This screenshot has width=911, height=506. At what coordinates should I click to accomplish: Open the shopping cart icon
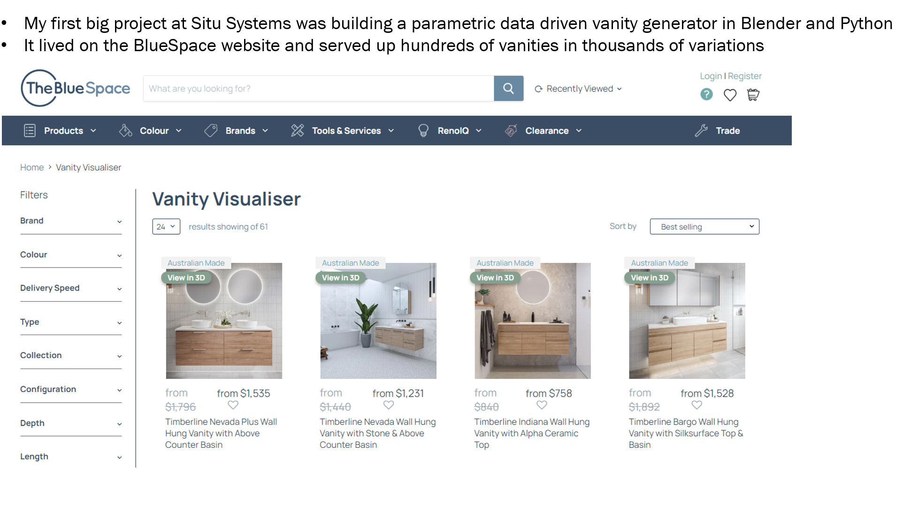[753, 95]
